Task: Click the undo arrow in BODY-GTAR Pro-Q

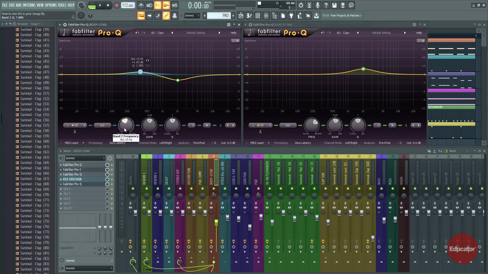Action: (x=137, y=33)
